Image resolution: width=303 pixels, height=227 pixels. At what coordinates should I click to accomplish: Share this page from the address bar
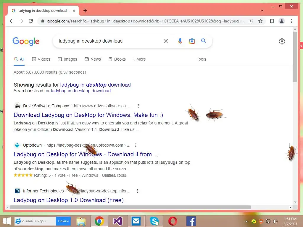pos(251,21)
